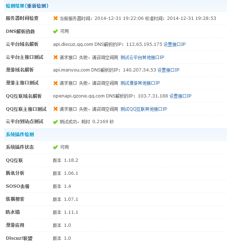Select the version text 1.4
Viewport: 227px width, 243px height.
point(67,186)
